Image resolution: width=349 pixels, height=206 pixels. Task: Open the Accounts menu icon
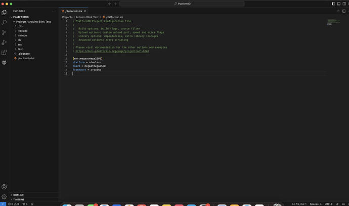coord(4,187)
